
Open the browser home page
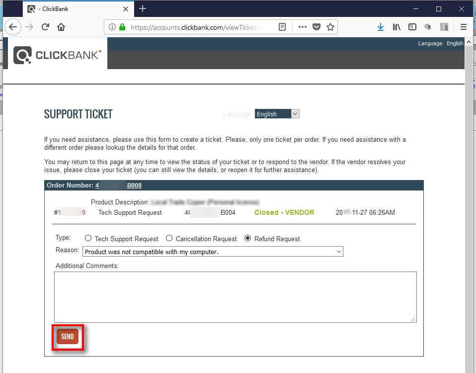pyautogui.click(x=61, y=27)
